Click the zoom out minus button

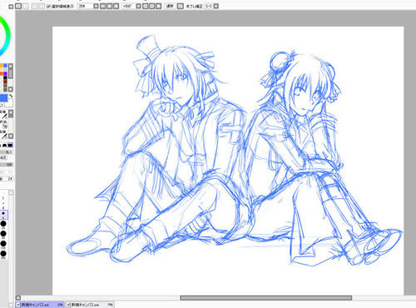point(102,6)
